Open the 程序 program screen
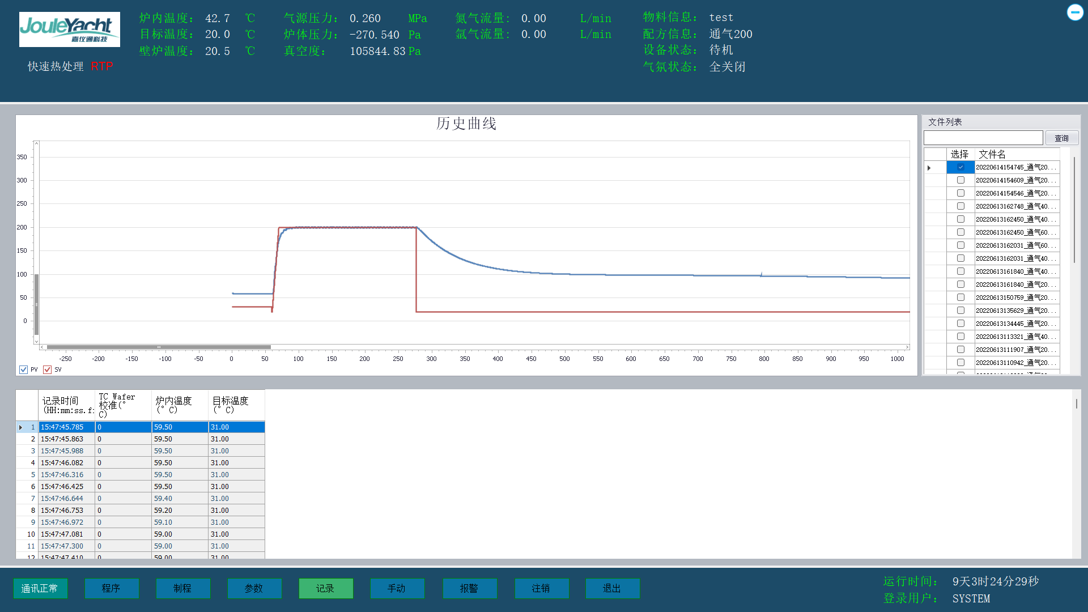The width and height of the screenshot is (1088, 612). pos(112,588)
